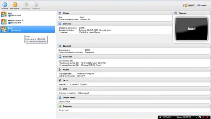The width and height of the screenshot is (211, 119).
Task: Click the screenshot camera icon in recorder bar
Action: 200,117
